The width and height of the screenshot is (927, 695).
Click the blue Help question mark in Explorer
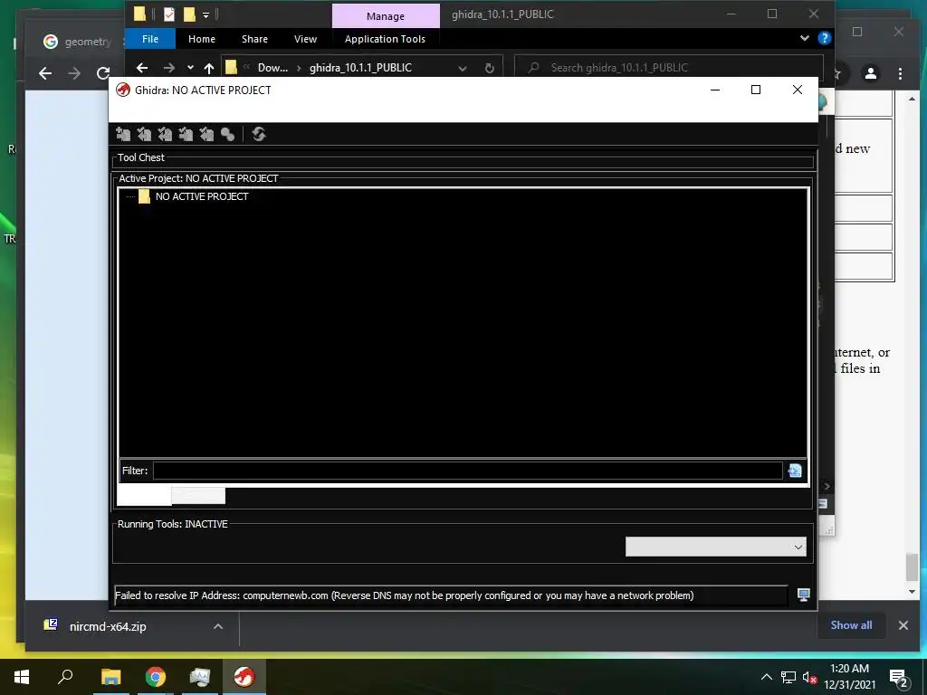824,38
